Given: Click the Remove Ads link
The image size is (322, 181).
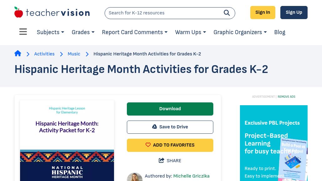Looking at the screenshot, I should [x=286, y=97].
